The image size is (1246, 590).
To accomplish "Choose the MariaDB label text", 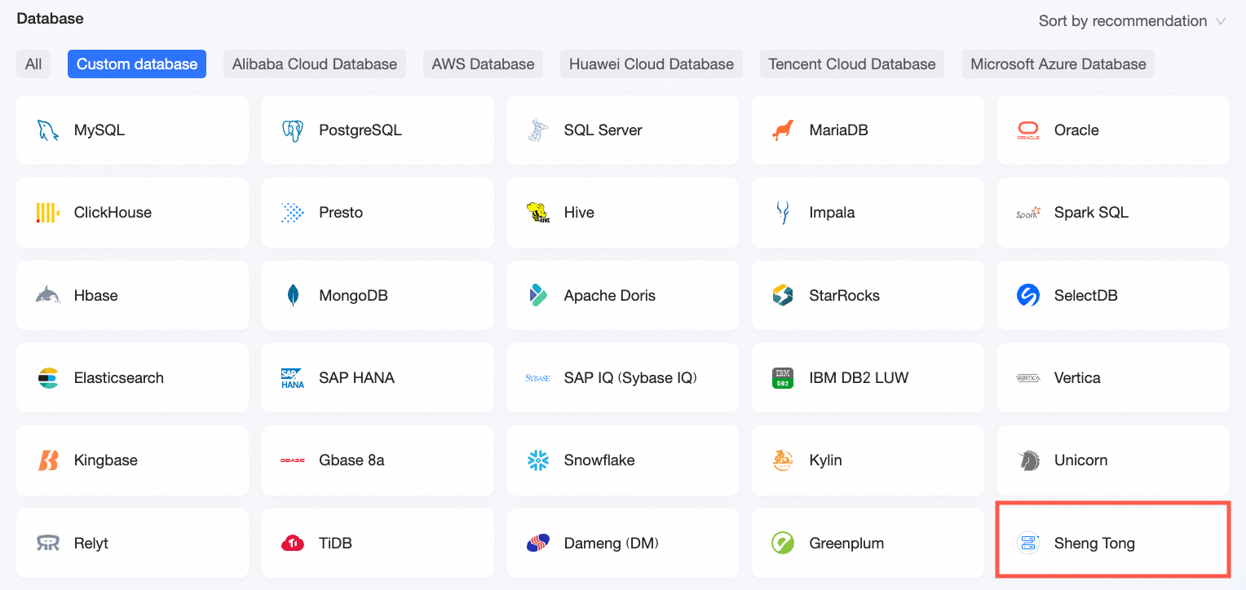I will point(839,130).
